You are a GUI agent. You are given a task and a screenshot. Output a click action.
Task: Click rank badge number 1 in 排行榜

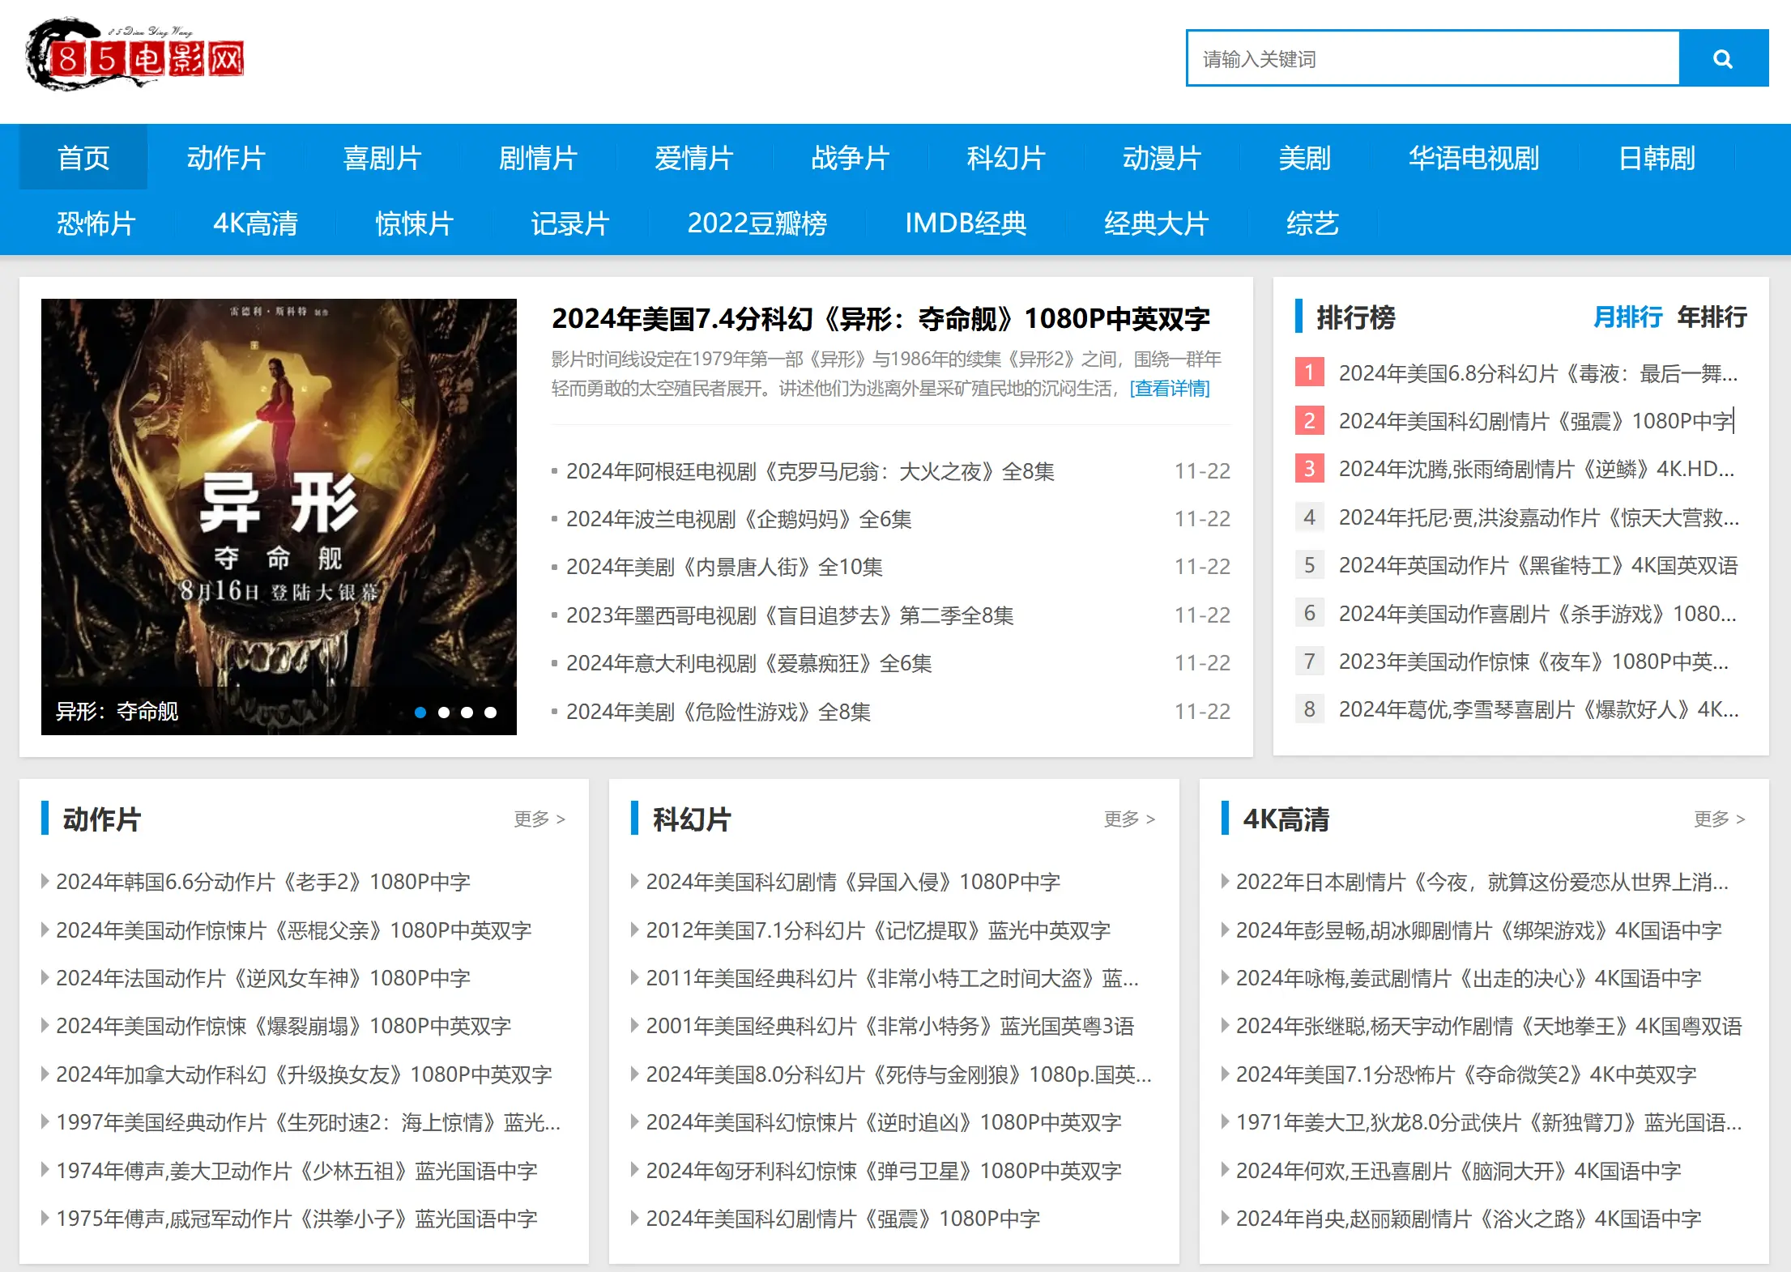(x=1308, y=372)
